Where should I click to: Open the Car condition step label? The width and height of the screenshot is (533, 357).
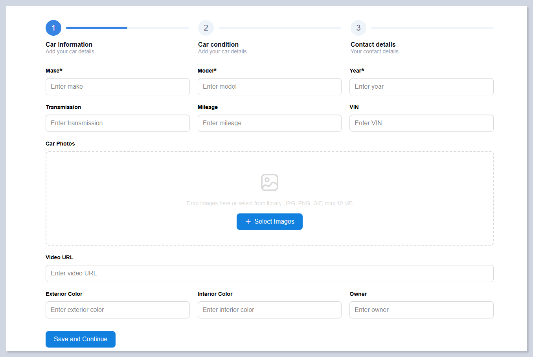(x=218, y=45)
